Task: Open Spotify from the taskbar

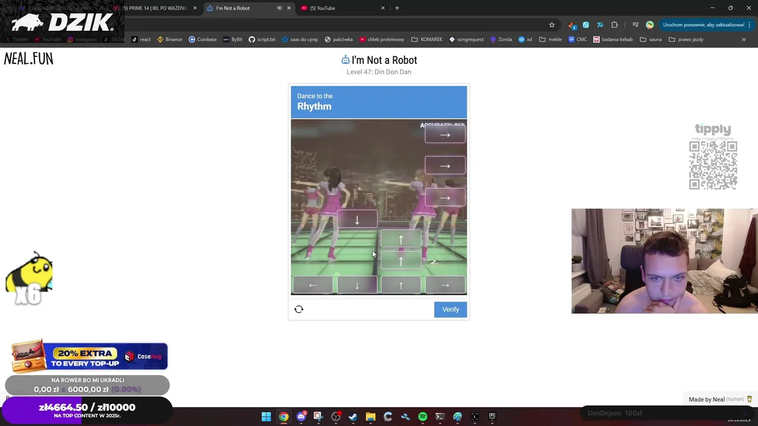Action: tap(422, 417)
